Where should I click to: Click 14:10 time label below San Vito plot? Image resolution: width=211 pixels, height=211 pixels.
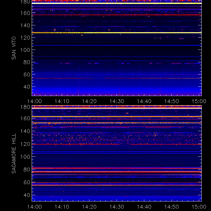pos(62,101)
